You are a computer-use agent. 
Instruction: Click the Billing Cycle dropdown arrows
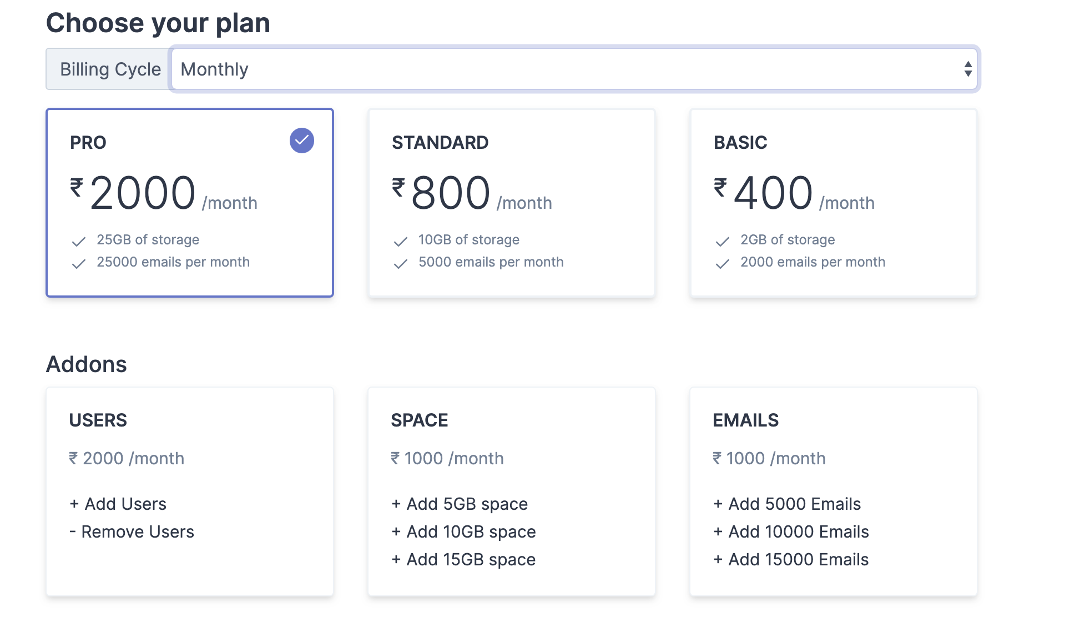[968, 69]
